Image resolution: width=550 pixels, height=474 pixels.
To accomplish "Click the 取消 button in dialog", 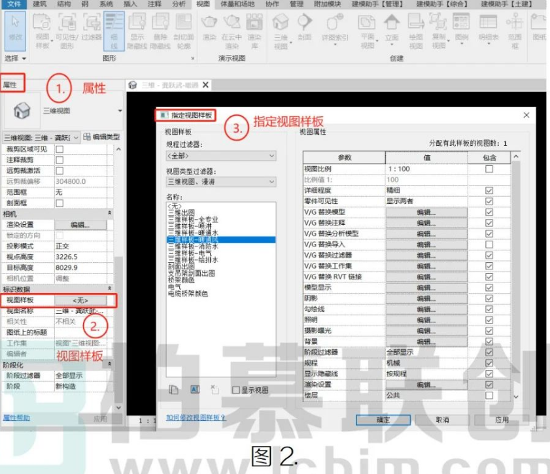I will click(x=442, y=420).
